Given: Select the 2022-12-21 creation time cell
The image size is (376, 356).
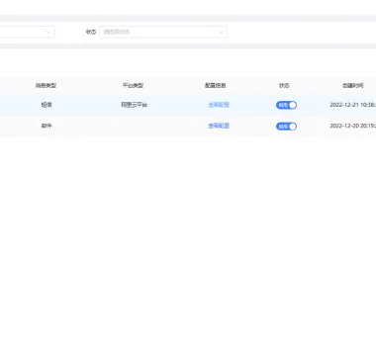Looking at the screenshot, I should (x=352, y=105).
